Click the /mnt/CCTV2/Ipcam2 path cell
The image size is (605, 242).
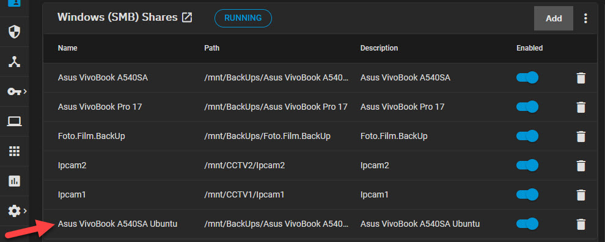coord(244,165)
